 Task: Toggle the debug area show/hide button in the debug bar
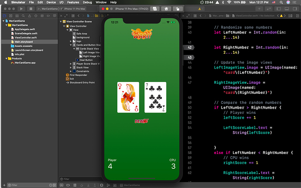click(62, 185)
